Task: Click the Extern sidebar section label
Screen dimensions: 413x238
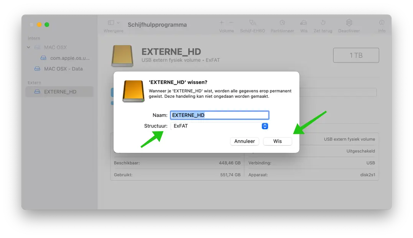Action: (35, 83)
